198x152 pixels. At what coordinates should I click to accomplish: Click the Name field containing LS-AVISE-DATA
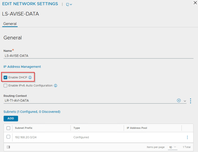pyautogui.click(x=98, y=55)
